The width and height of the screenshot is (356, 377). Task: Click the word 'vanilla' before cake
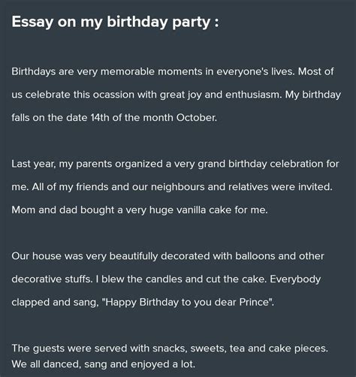(x=191, y=210)
